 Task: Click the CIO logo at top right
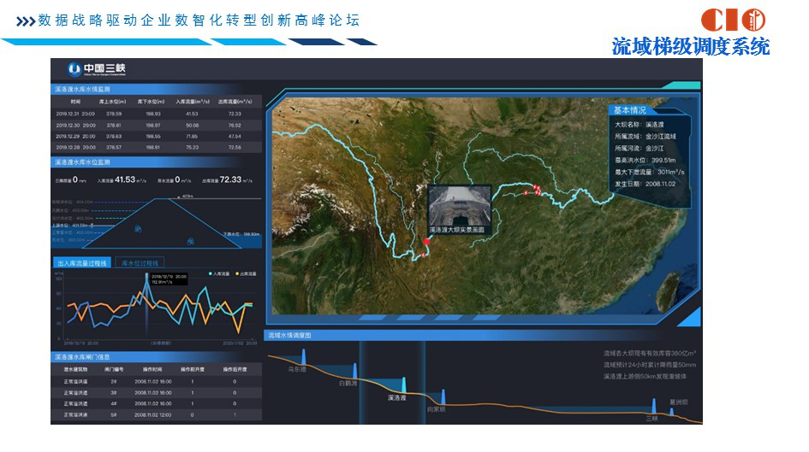coord(733,20)
